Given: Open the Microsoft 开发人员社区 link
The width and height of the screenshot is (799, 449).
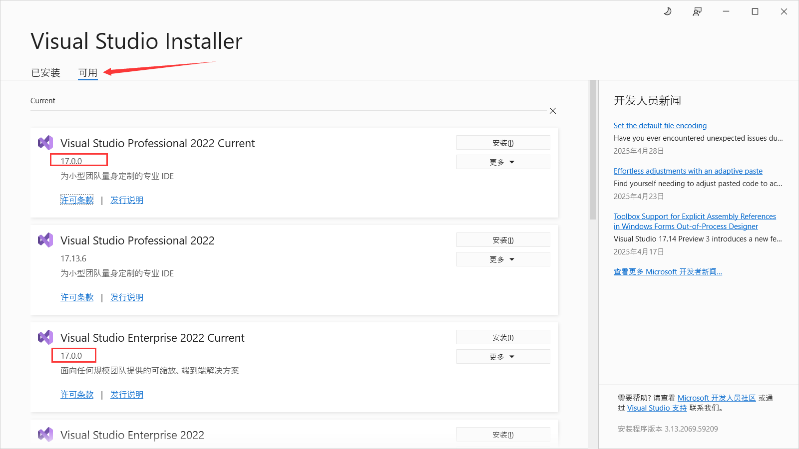Looking at the screenshot, I should tap(717, 398).
